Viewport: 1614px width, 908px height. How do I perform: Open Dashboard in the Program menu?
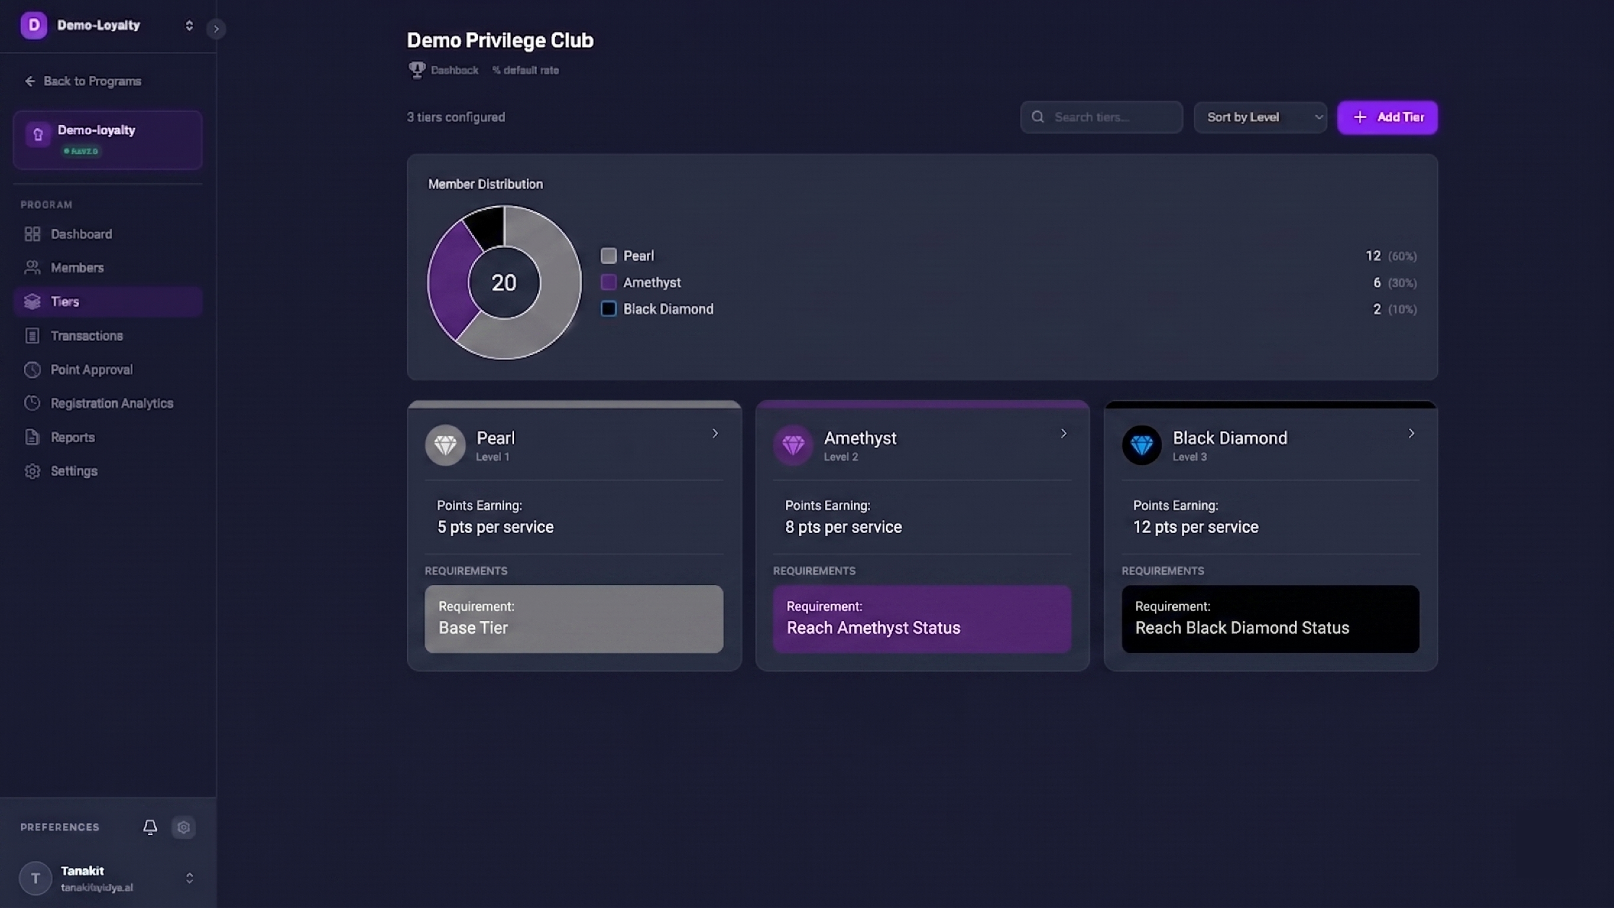point(108,234)
